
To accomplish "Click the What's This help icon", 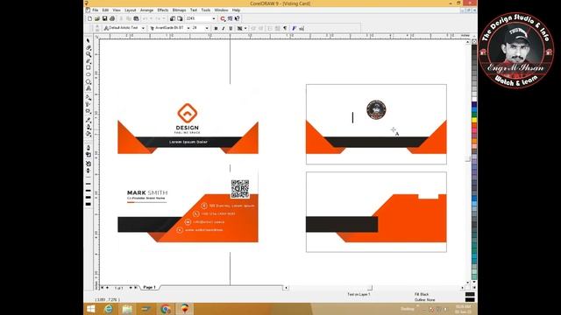I will (238, 18).
